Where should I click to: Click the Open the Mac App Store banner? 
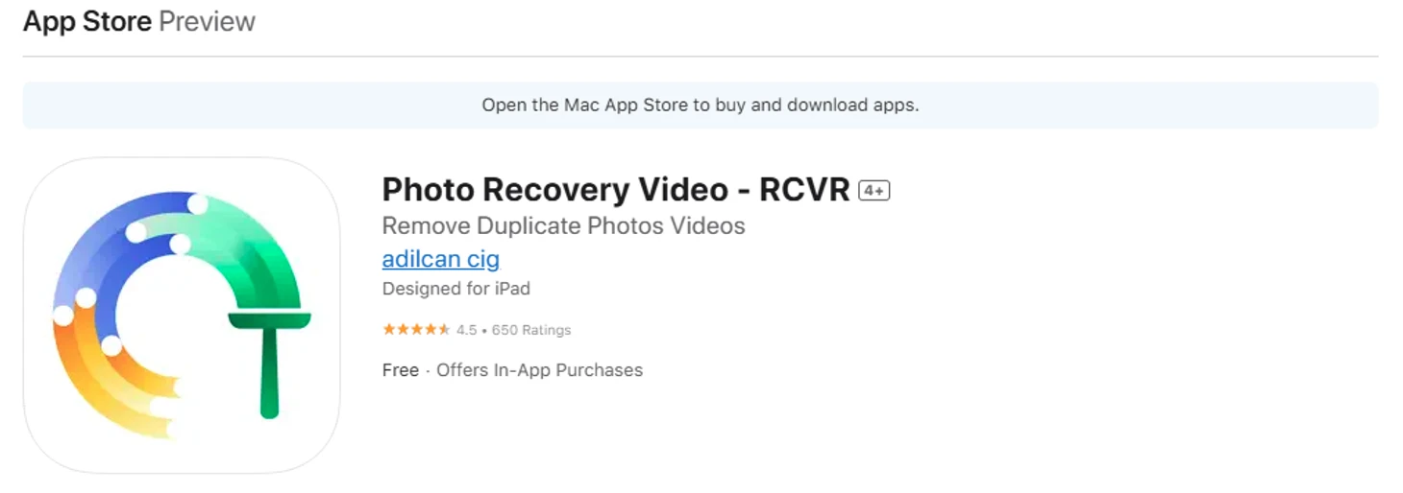click(701, 106)
